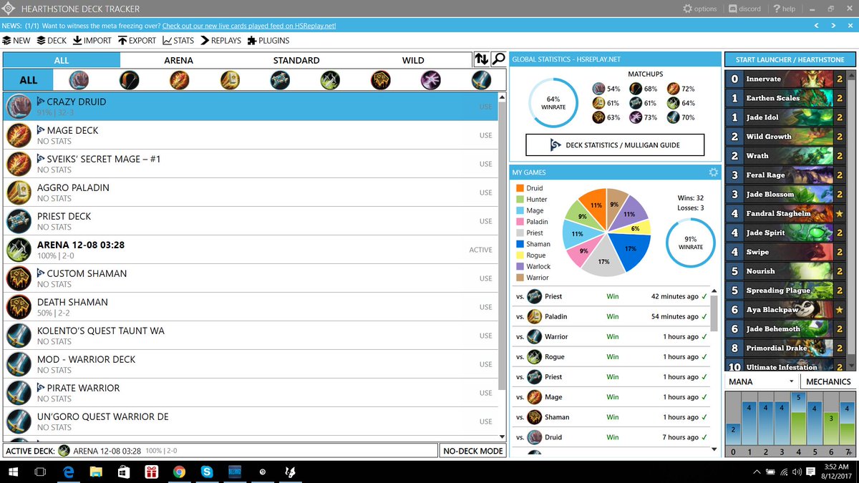Click Warlock matchup icon showing 73%

[636, 117]
